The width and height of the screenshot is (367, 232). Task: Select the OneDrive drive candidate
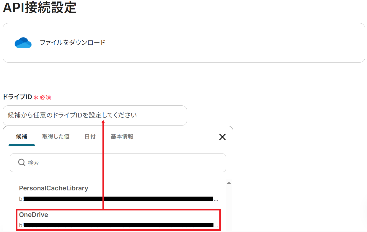click(34, 215)
